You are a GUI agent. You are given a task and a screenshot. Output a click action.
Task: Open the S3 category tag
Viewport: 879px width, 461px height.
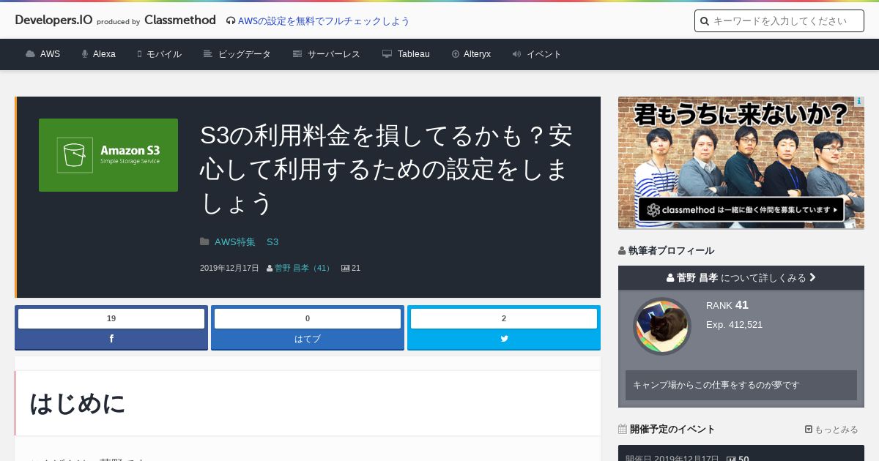272,242
